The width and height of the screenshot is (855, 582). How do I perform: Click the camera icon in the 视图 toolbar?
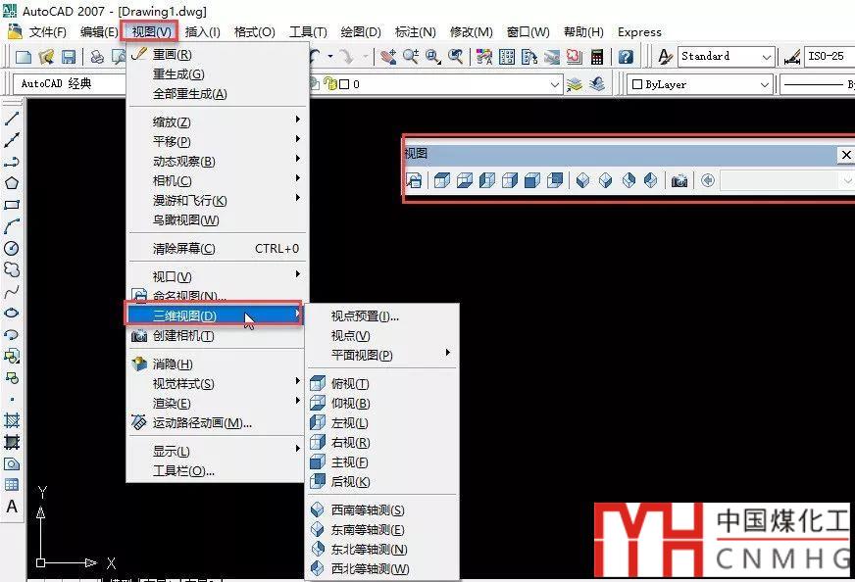coord(679,181)
